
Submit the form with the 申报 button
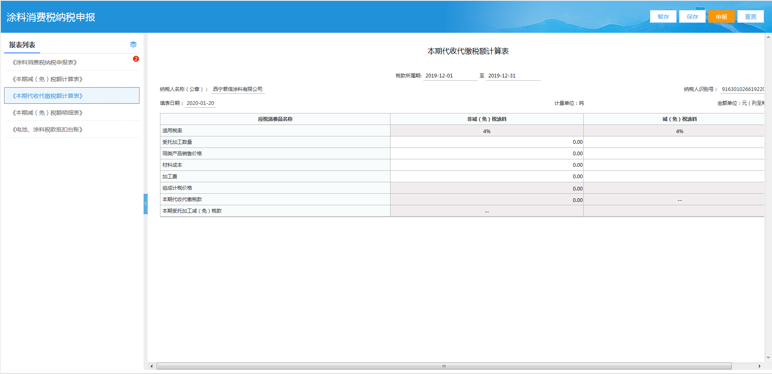click(x=721, y=17)
